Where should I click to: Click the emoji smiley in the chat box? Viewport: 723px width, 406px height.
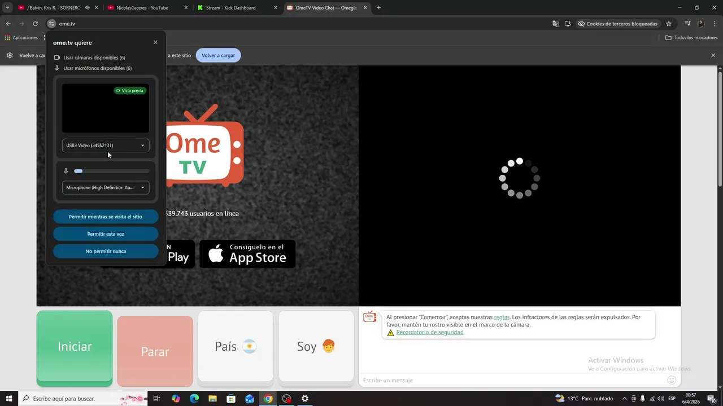[672, 380]
